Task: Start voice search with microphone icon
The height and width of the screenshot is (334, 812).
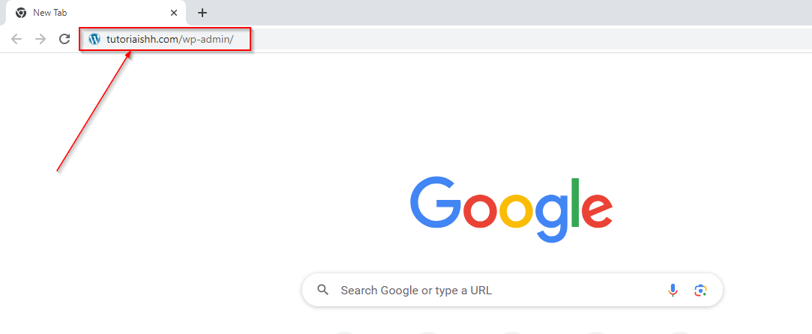Action: pos(673,291)
